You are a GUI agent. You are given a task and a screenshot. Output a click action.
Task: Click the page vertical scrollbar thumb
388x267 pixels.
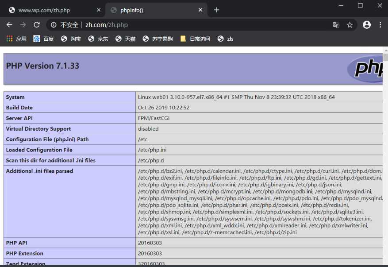click(386, 57)
